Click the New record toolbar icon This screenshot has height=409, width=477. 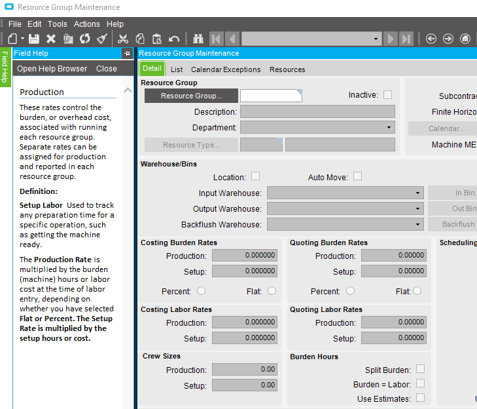click(x=12, y=39)
